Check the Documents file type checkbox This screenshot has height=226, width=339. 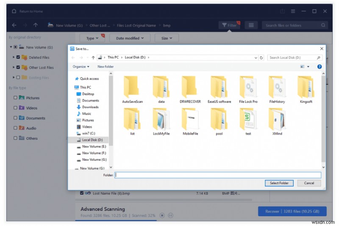click(15, 118)
